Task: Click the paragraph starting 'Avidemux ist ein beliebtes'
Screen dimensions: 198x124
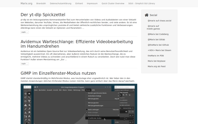Action: click(x=78, y=56)
